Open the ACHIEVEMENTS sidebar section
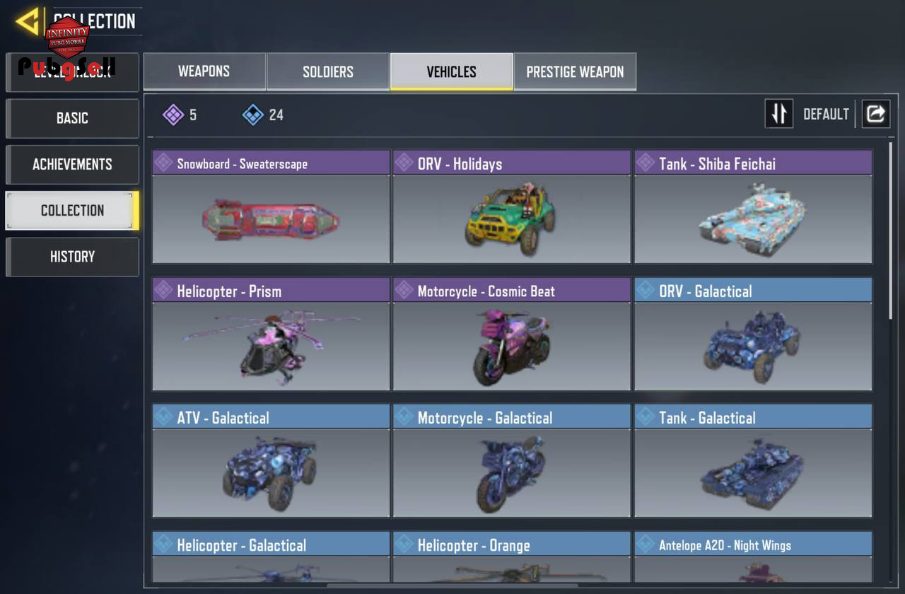Viewport: 905px width, 594px height. [x=72, y=164]
